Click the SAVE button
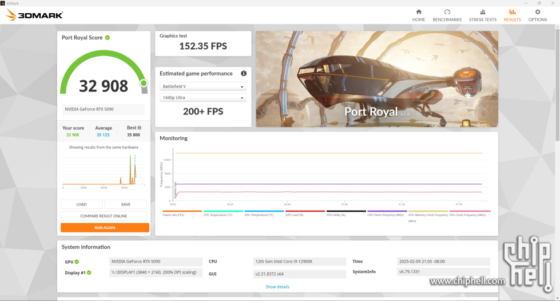 tap(126, 204)
